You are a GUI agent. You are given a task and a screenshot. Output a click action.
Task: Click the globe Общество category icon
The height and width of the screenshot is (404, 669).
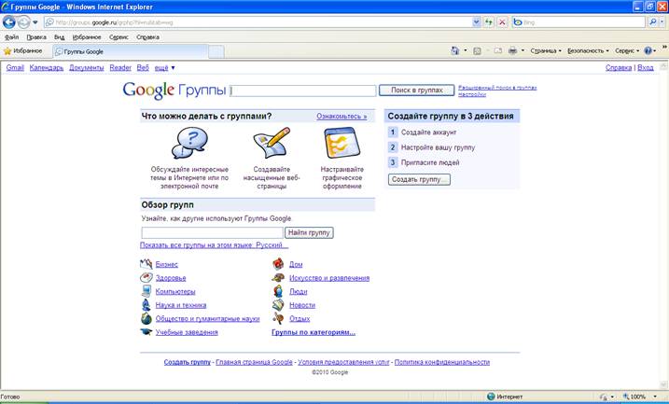tap(146, 319)
